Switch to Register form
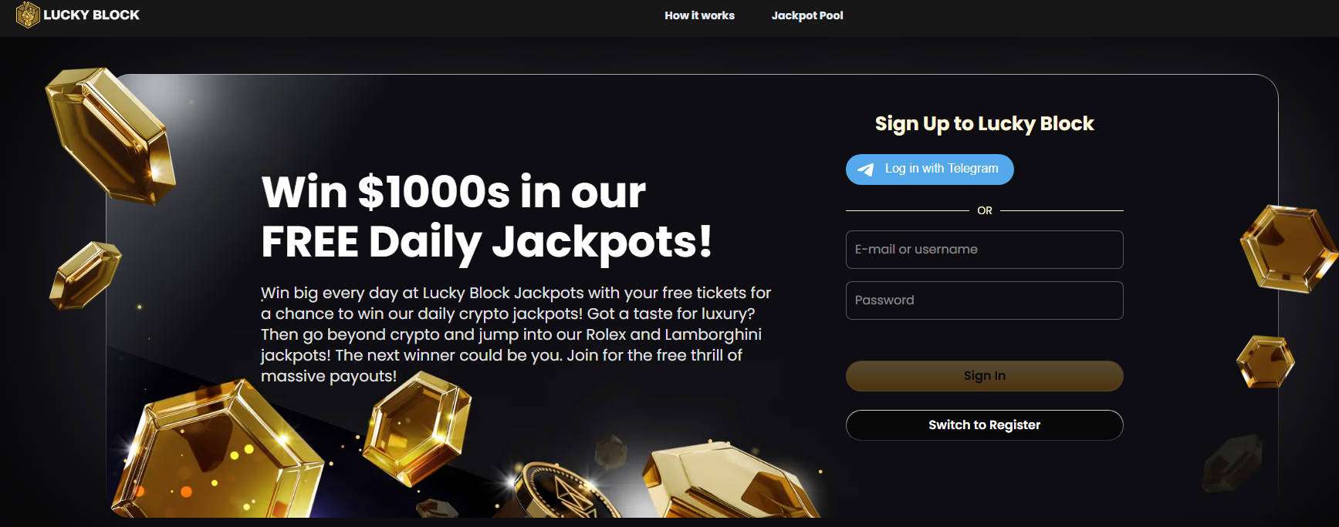This screenshot has width=1339, height=527. [984, 425]
